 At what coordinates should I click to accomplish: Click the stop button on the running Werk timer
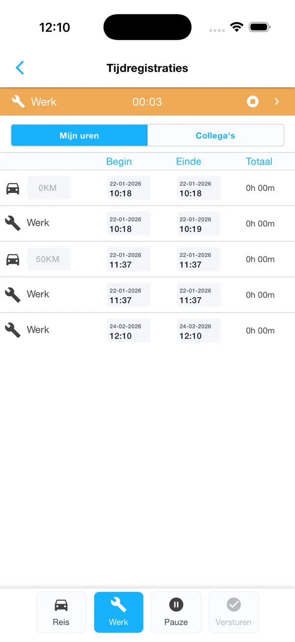click(x=253, y=101)
